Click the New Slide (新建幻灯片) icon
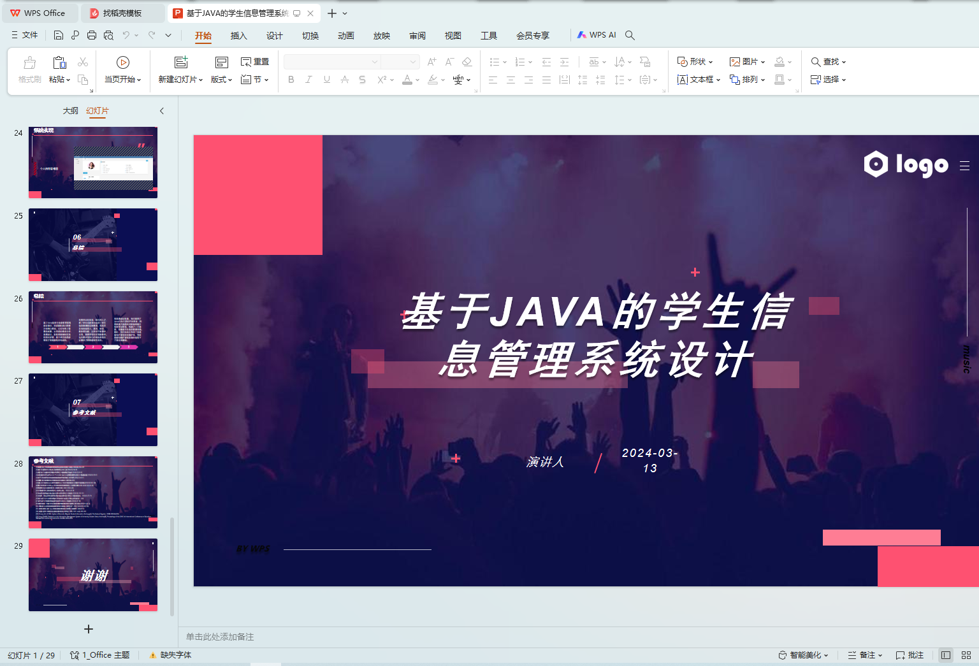Image resolution: width=979 pixels, height=666 pixels. point(181,62)
